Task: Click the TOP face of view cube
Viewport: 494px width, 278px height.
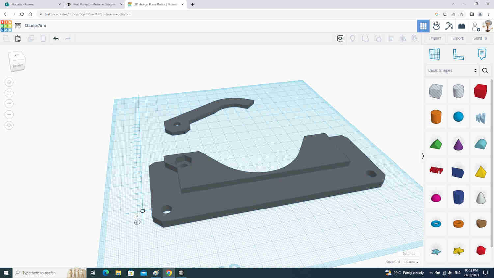Action: [x=16, y=56]
